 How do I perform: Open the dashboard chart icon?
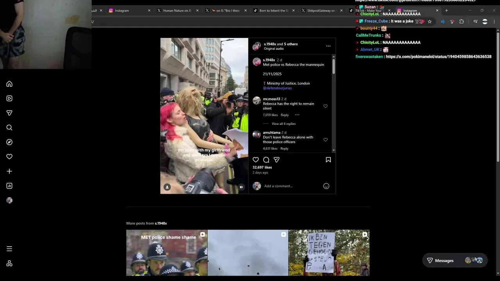point(9,186)
